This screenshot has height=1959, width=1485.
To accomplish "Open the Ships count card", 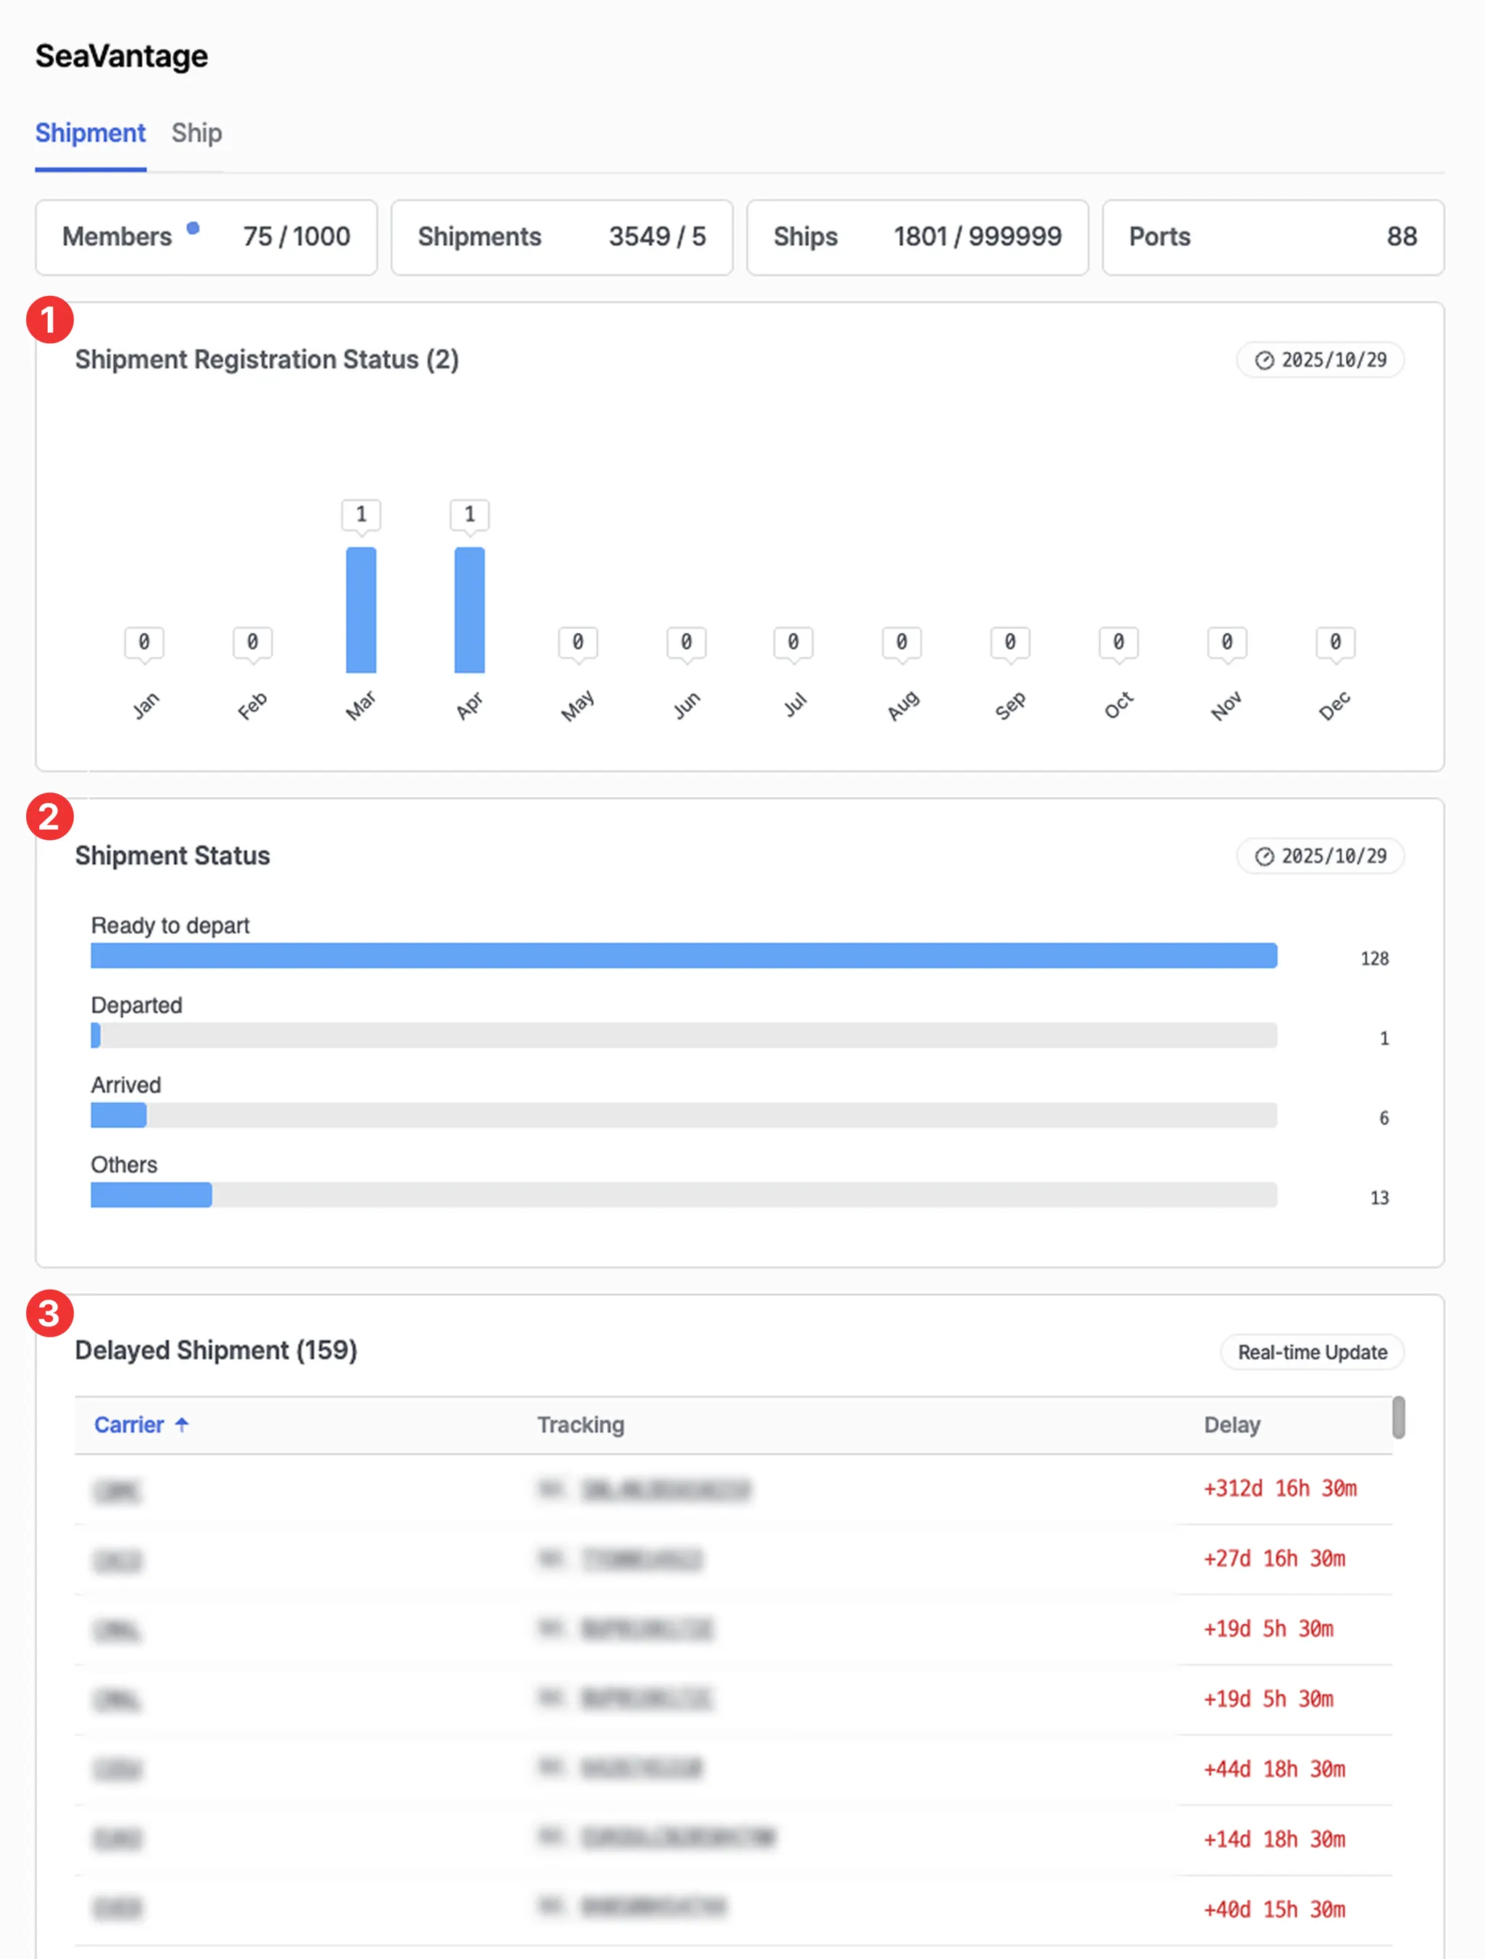I will tap(917, 236).
